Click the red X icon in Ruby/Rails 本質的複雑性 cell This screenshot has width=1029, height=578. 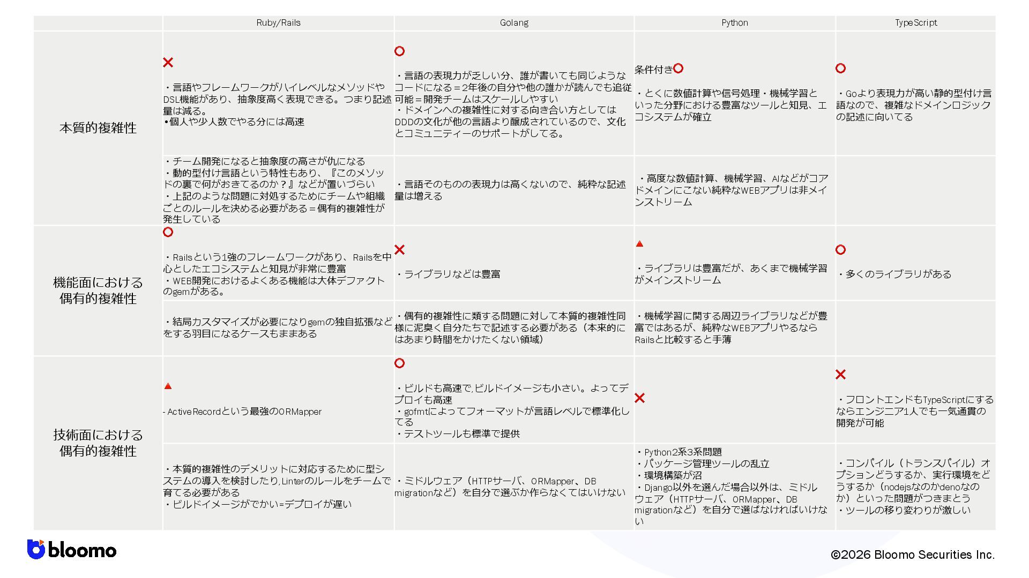pyautogui.click(x=168, y=63)
